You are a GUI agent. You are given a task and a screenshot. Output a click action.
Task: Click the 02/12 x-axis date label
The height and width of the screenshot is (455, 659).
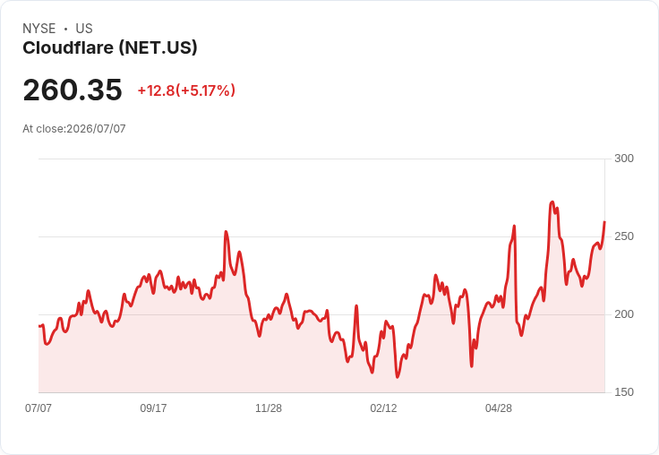point(383,408)
